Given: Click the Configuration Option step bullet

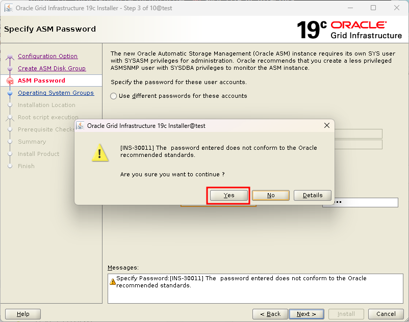Looking at the screenshot, I should click(10, 57).
